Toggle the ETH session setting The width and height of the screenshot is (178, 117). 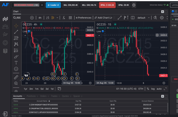pyautogui.click(x=141, y=89)
